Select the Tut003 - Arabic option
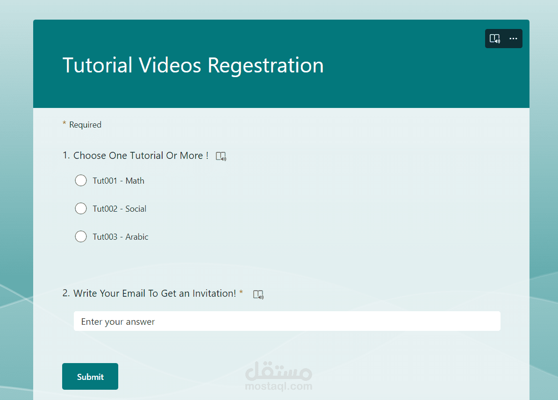This screenshot has width=558, height=400. (81, 236)
